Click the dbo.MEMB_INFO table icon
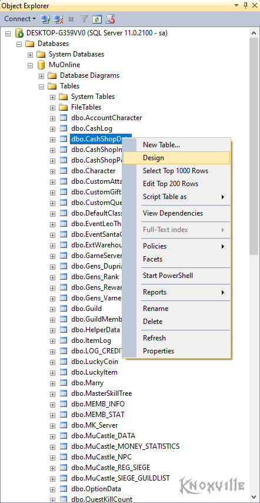The height and width of the screenshot is (503, 260). pyautogui.click(x=64, y=404)
